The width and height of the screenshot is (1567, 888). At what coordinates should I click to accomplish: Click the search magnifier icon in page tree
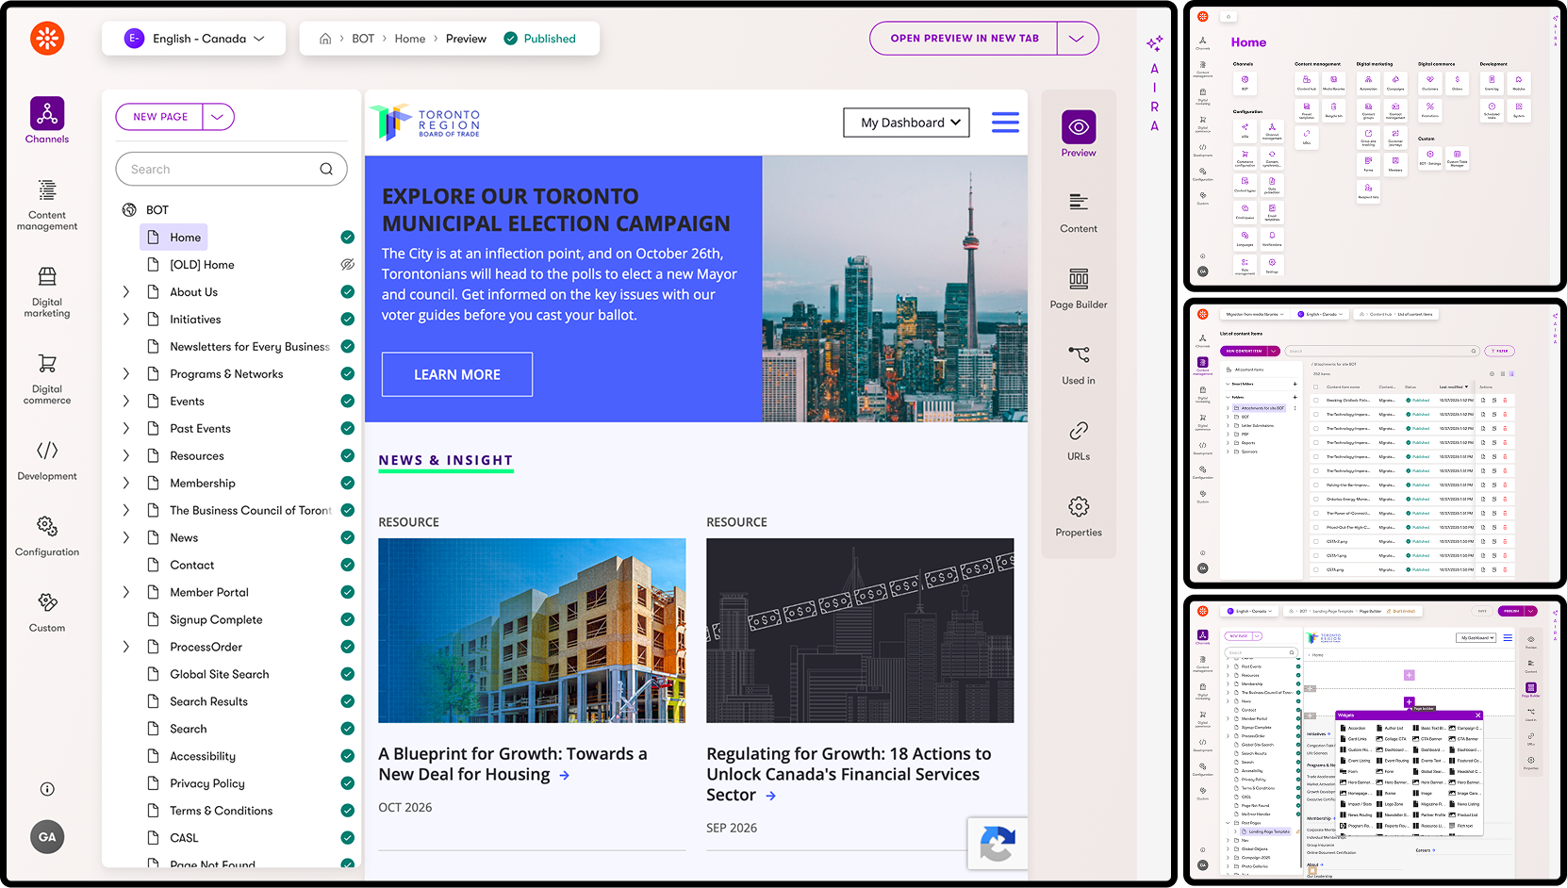point(326,170)
